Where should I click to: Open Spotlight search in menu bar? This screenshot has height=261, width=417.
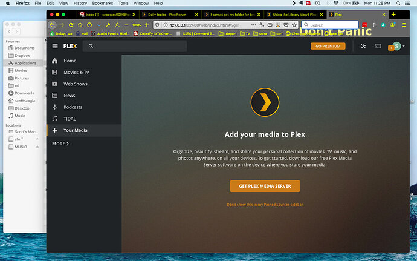click(x=398, y=3)
